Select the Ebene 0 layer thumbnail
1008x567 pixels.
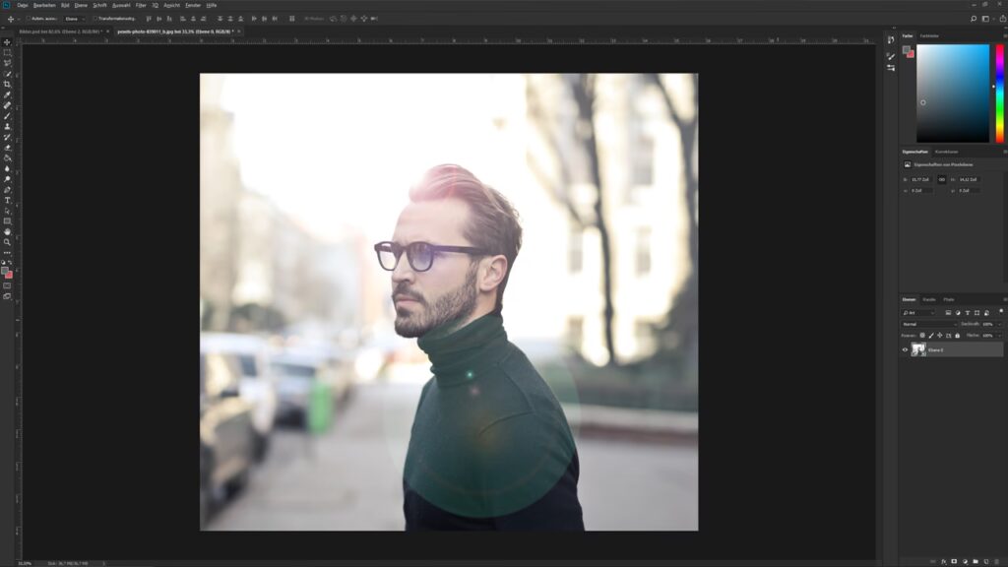[918, 349]
